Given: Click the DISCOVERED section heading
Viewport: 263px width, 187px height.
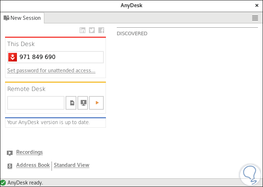Looking at the screenshot, I should point(132,33).
